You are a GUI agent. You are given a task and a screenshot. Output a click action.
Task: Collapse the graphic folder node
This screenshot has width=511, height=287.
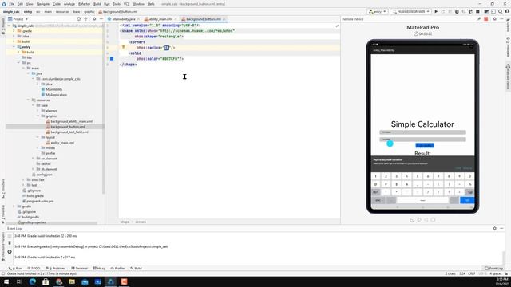[x=38, y=116]
